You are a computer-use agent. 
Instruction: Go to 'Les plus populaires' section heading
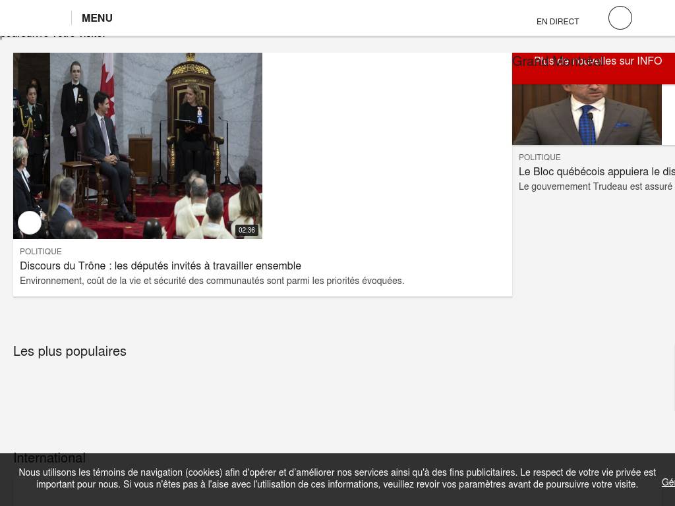[70, 351]
